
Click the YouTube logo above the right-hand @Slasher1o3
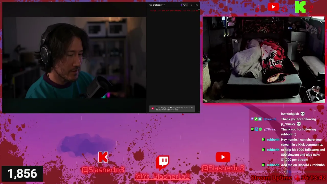223,157
